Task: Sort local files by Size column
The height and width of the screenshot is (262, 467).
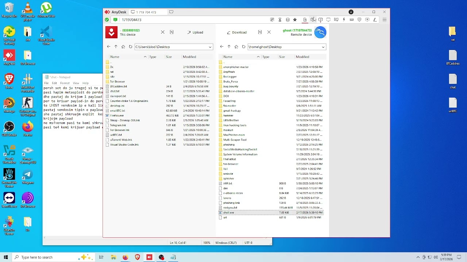Action: (x=169, y=57)
